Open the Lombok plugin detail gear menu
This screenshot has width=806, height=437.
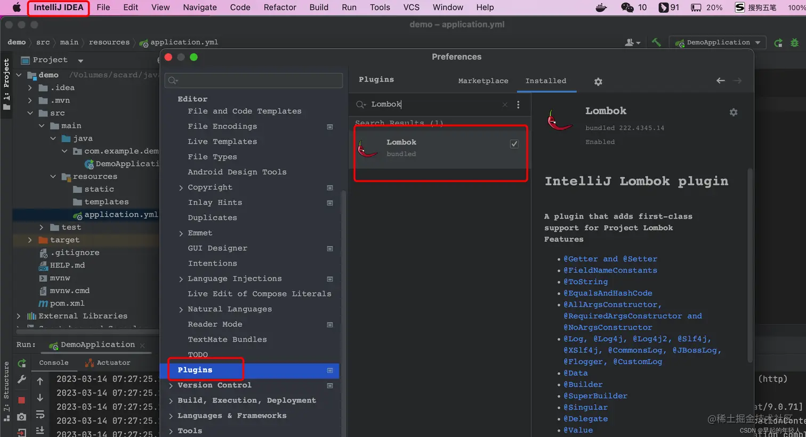tap(734, 112)
